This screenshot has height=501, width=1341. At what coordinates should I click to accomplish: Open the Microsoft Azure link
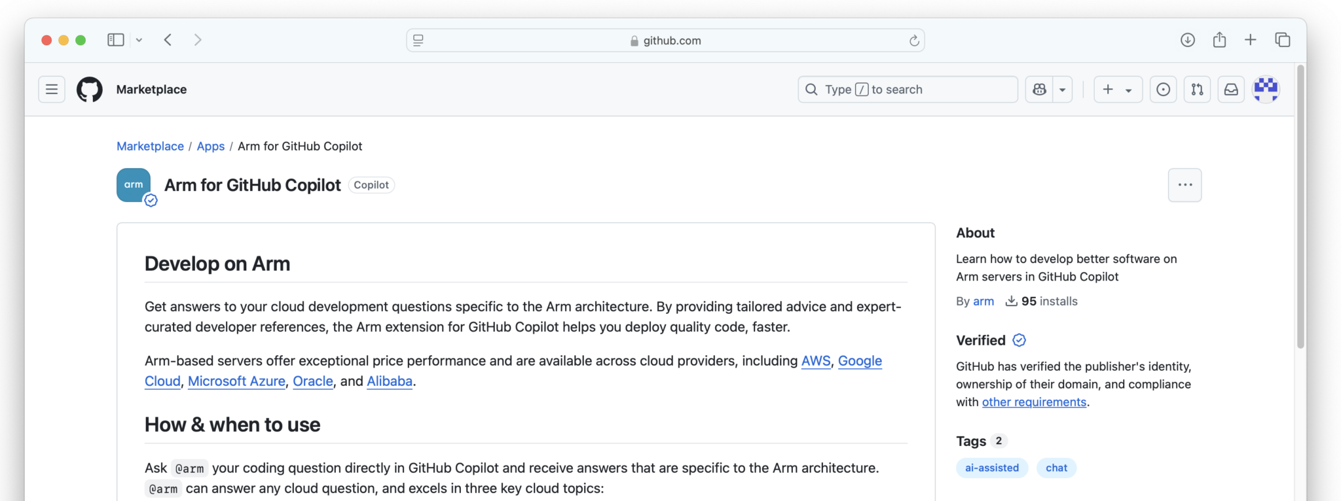pos(236,381)
